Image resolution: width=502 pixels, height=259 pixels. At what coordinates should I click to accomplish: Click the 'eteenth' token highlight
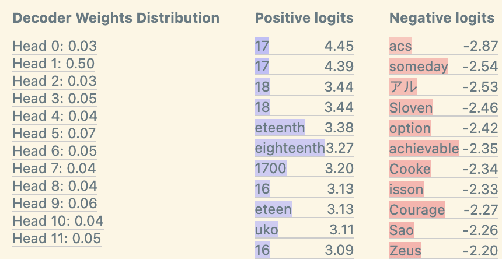(280, 127)
